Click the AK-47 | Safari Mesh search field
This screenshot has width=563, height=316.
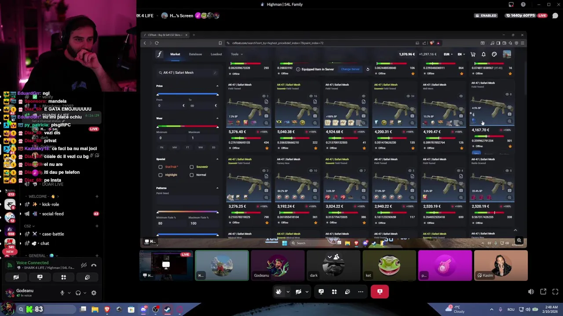point(187,73)
